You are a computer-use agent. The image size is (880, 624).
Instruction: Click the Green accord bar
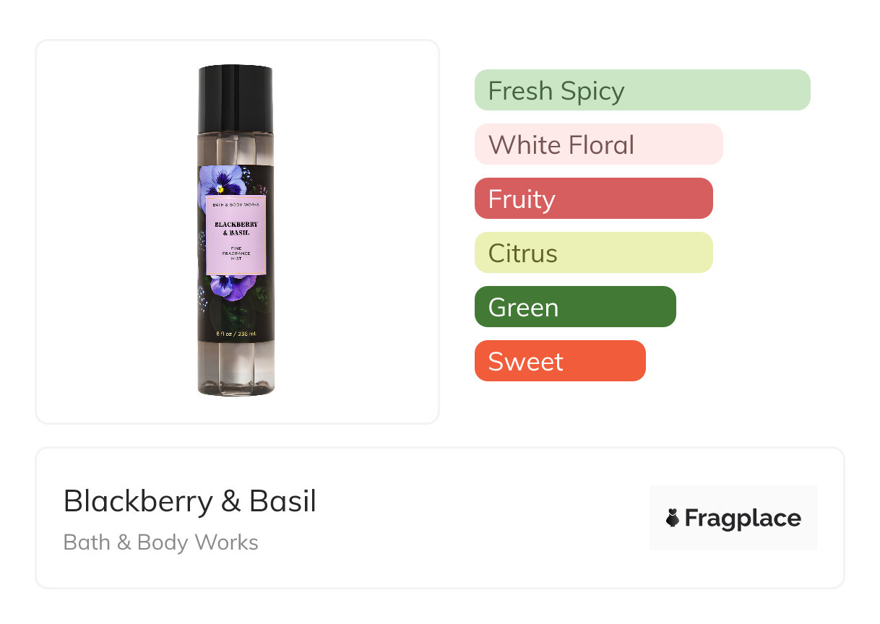(x=575, y=307)
